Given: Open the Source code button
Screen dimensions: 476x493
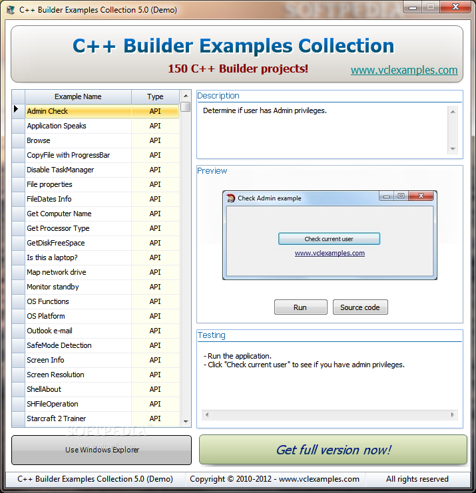Looking at the screenshot, I should (360, 307).
